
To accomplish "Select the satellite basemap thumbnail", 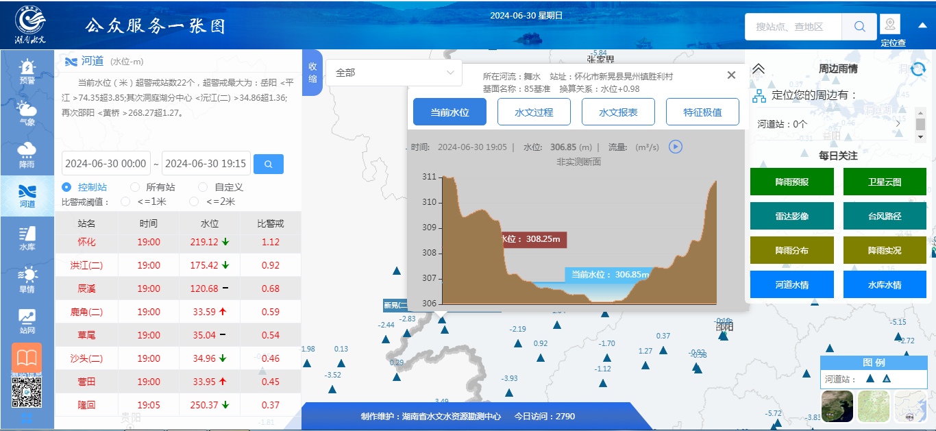I will tap(837, 406).
